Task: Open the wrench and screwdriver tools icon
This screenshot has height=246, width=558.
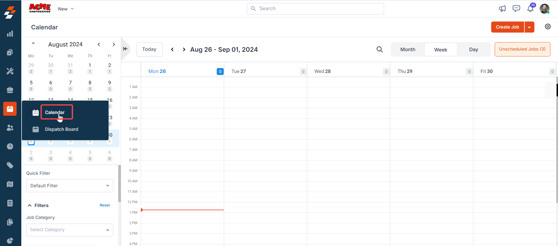Action: [10, 71]
